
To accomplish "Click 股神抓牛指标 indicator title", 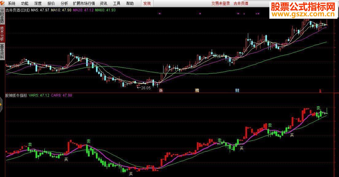I will coord(16,95).
